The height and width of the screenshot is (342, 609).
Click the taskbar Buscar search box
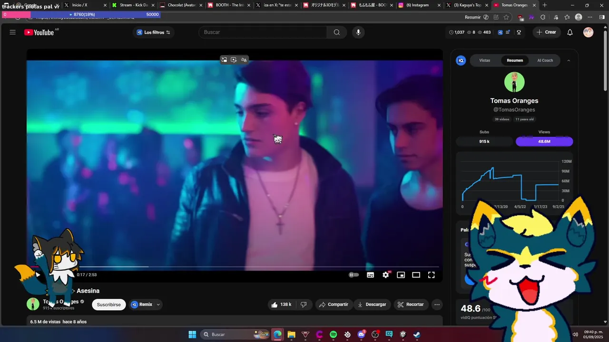236,334
